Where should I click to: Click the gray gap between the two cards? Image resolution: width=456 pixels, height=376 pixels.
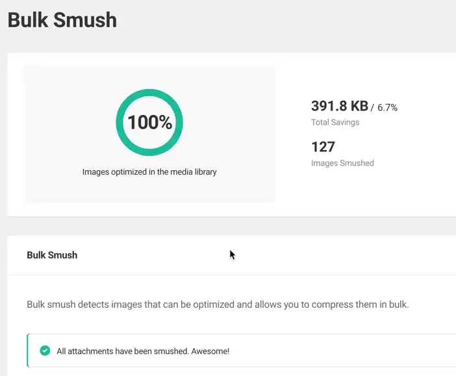[x=227, y=226]
